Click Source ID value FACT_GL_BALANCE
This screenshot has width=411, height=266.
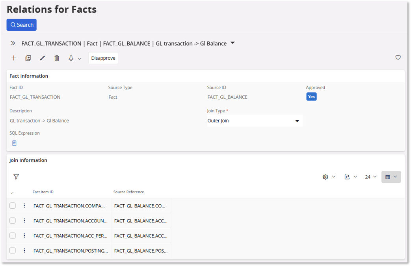tap(227, 97)
